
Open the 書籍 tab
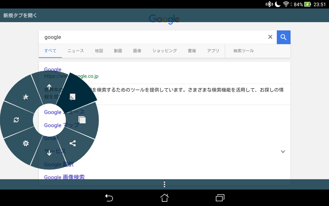[192, 51]
